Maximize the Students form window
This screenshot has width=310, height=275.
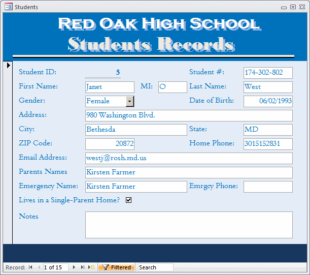click(x=293, y=7)
